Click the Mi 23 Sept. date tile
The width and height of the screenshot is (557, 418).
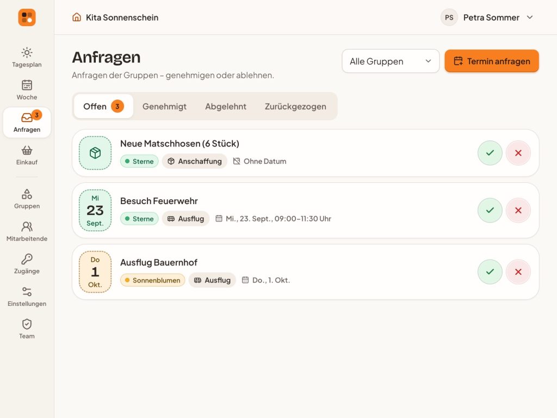(x=95, y=211)
